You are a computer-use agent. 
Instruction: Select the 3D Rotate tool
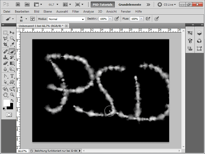(x=5, y=89)
